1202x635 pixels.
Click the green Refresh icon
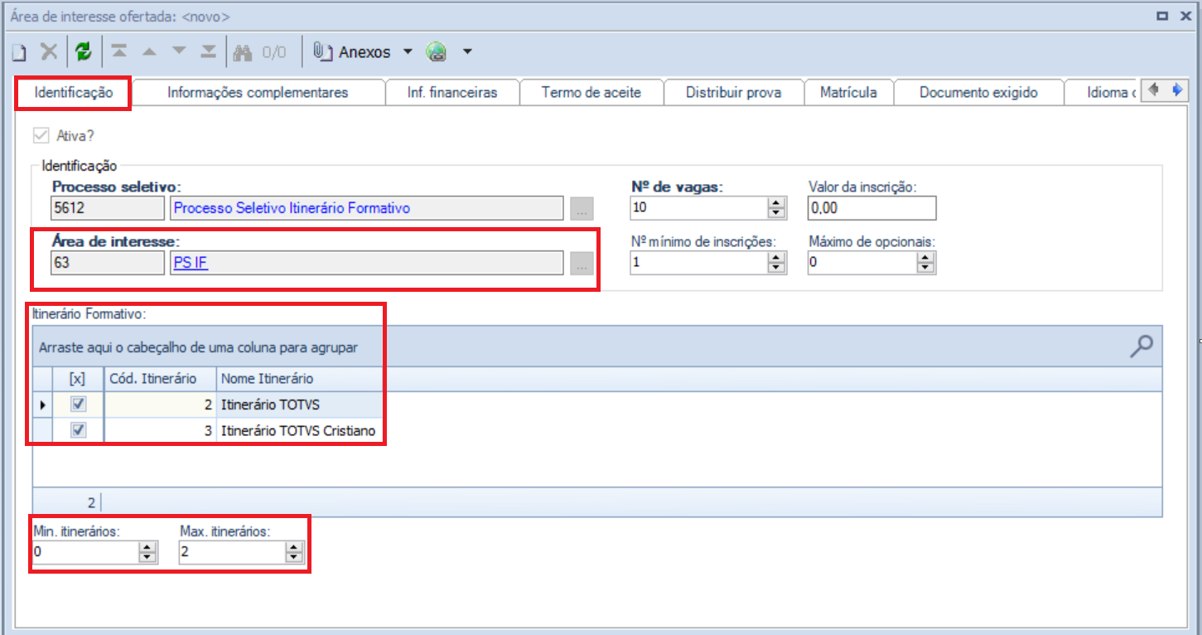point(83,51)
